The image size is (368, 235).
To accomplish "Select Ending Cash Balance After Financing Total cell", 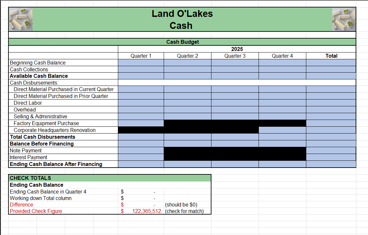I will (331, 164).
